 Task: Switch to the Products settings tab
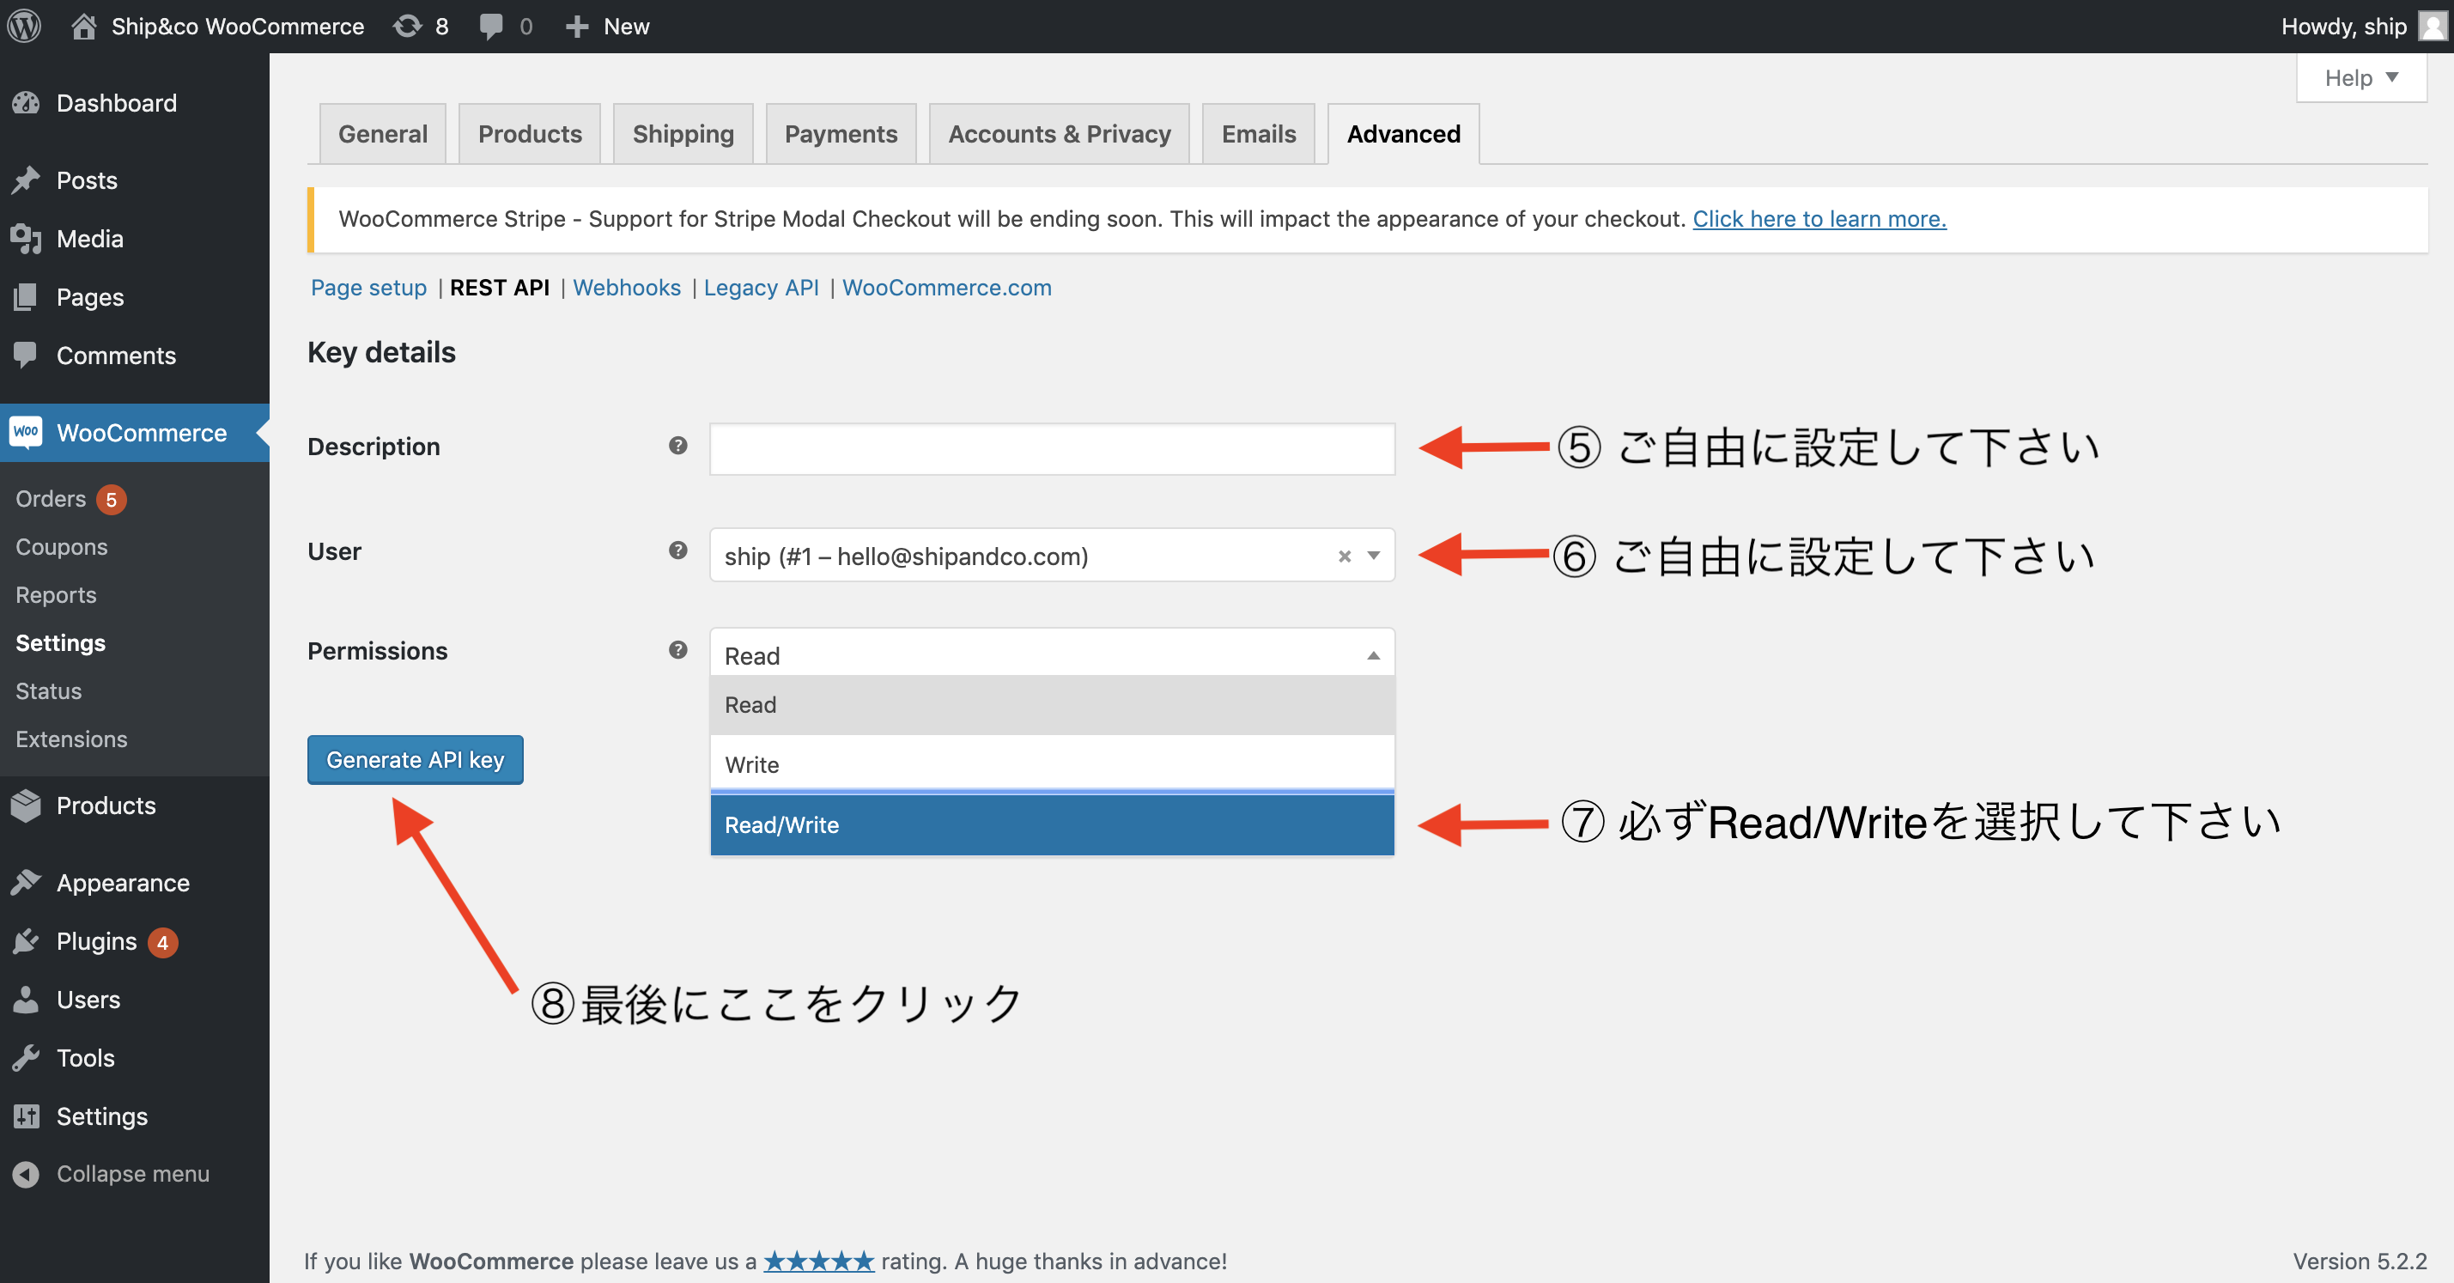530,134
